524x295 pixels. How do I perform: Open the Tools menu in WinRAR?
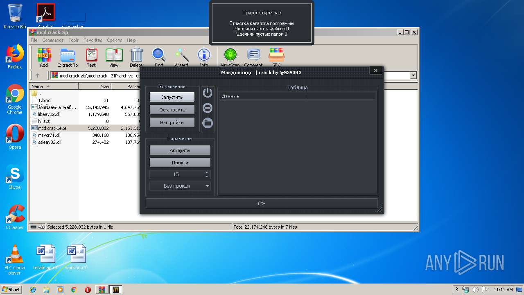point(74,40)
